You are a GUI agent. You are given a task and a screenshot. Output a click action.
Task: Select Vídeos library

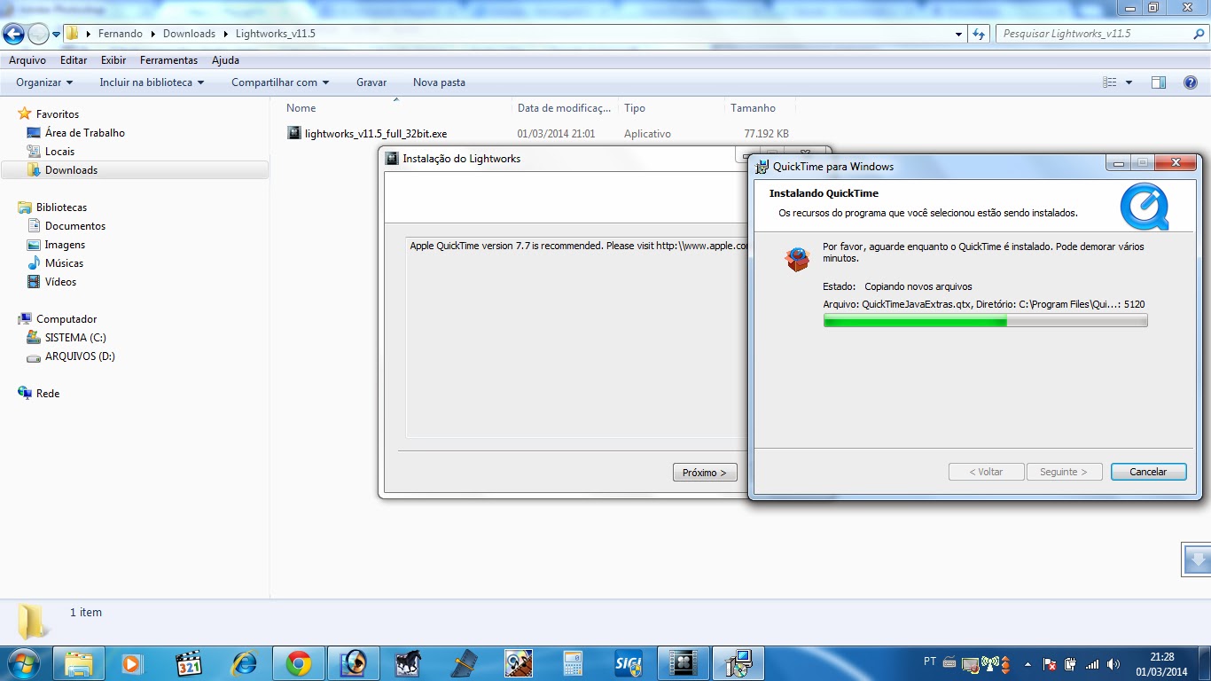pyautogui.click(x=60, y=282)
